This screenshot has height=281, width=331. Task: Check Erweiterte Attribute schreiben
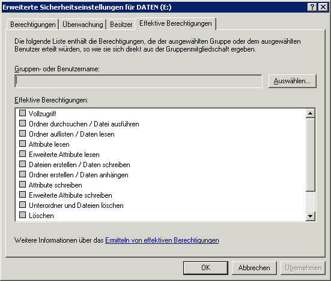22,195
